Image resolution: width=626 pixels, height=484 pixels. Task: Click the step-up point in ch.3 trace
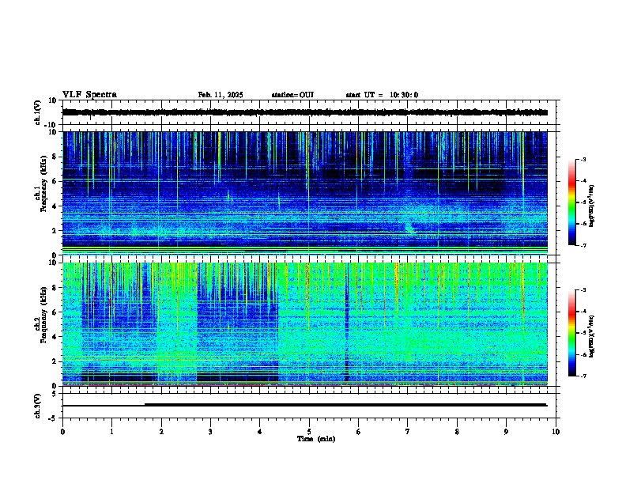145,405
